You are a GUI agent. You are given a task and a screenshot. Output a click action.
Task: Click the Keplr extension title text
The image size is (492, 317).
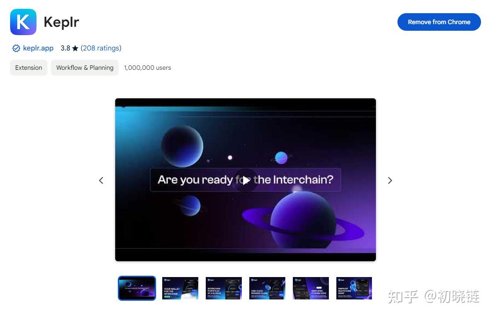pos(61,22)
